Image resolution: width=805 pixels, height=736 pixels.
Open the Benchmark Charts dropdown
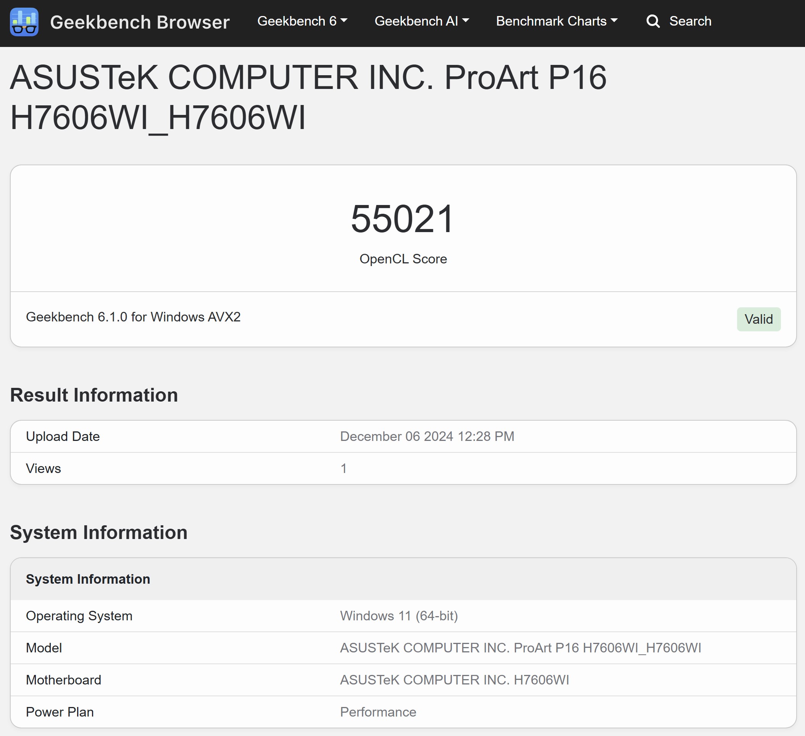tap(557, 21)
